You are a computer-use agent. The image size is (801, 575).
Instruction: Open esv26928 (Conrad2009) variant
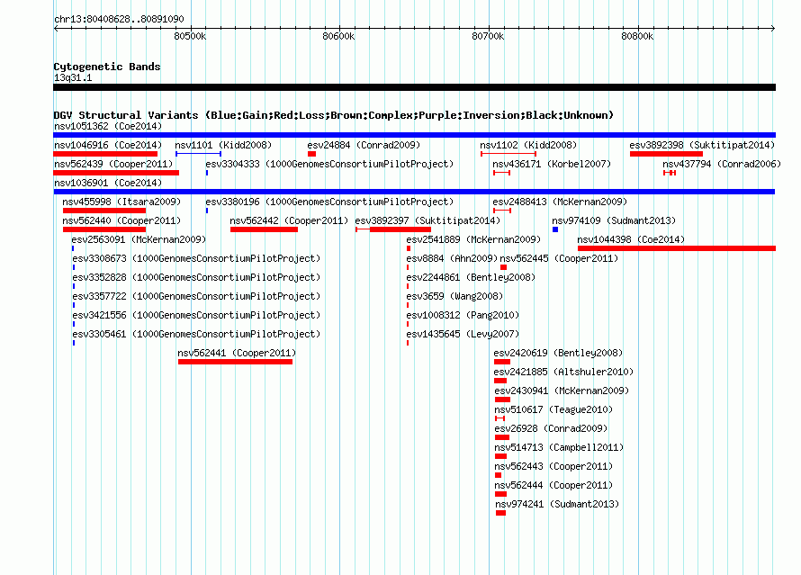click(551, 428)
